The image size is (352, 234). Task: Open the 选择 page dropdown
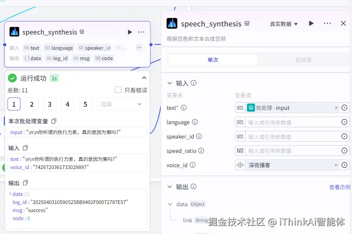point(121,104)
